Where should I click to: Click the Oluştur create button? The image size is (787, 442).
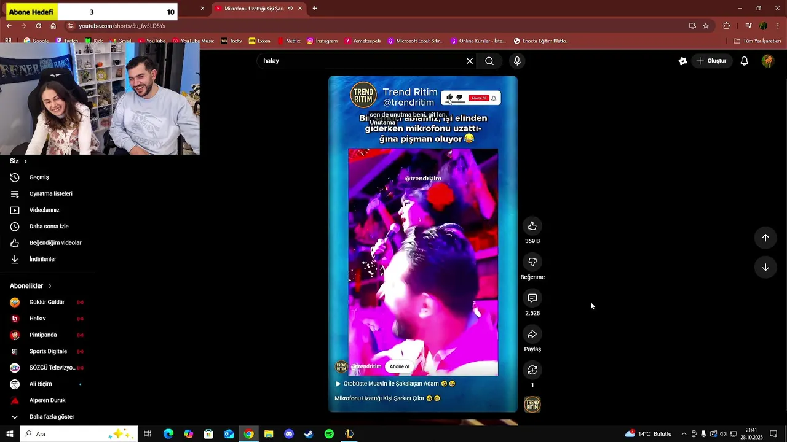click(x=711, y=61)
